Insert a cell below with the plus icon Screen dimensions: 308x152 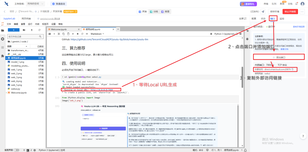(x=54, y=34)
